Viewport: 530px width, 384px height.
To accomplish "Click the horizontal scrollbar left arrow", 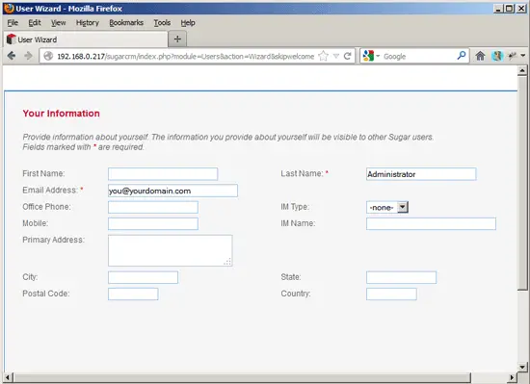I will (x=8, y=377).
